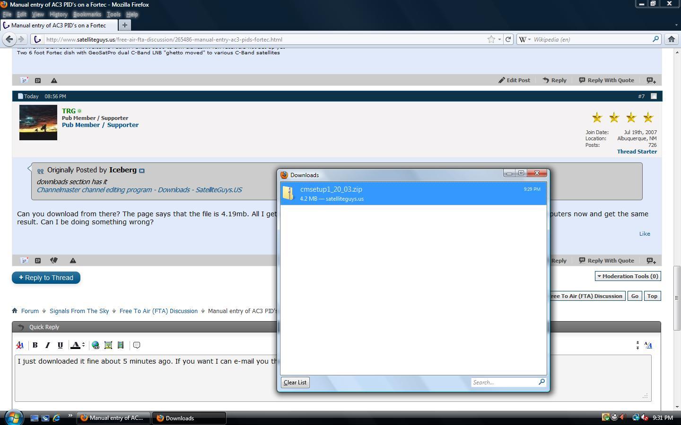
Task: Click the wrap quote tags icon
Action: pyautogui.click(x=137, y=345)
